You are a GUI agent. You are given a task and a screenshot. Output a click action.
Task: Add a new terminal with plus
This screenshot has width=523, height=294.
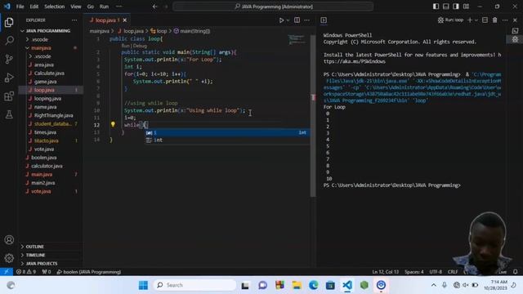point(470,20)
